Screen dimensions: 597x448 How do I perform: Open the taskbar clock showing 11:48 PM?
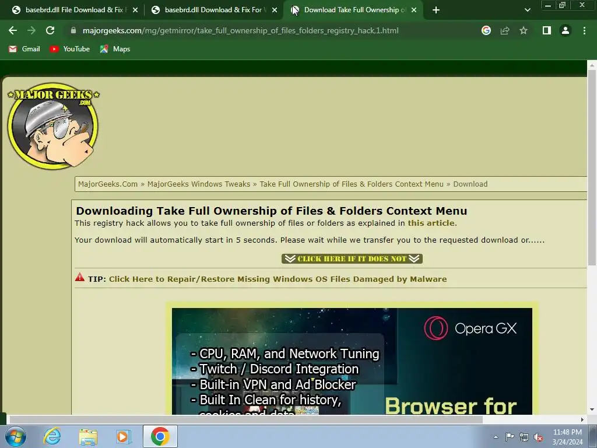(567, 437)
